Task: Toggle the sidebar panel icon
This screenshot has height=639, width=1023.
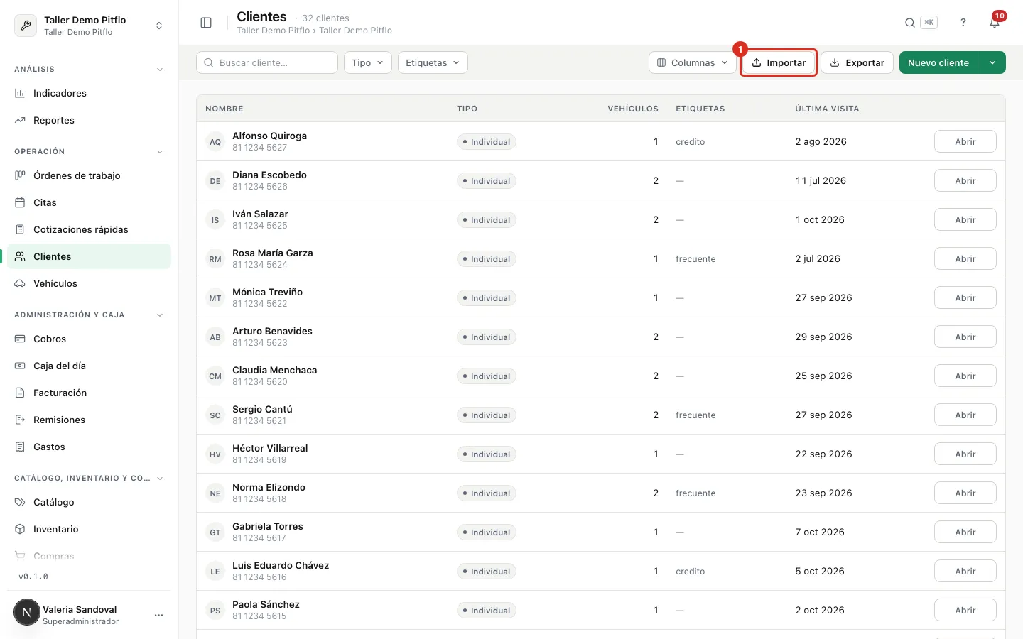Action: coord(206,23)
